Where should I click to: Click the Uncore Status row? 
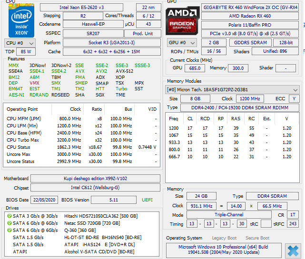(x=82, y=162)
